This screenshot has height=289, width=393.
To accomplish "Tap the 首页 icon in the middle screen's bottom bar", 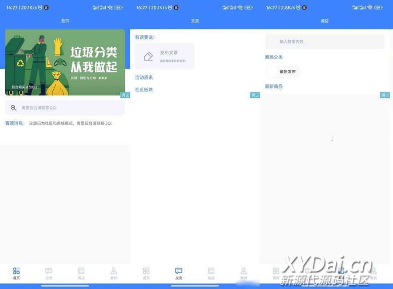I will point(146,271).
